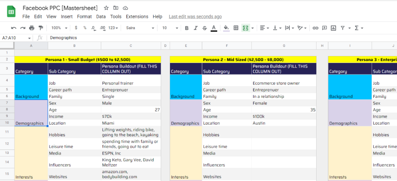
Task: Open the text color picker
Action: (214, 28)
